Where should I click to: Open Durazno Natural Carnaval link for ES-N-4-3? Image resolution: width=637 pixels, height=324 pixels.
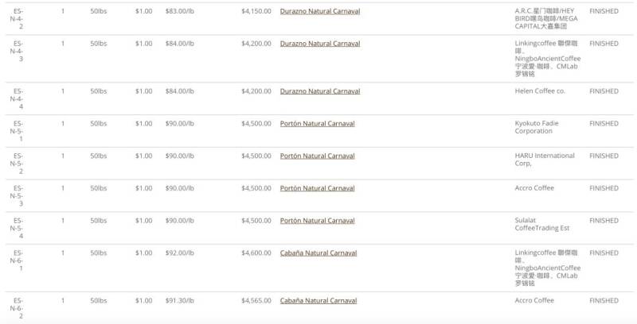point(320,44)
